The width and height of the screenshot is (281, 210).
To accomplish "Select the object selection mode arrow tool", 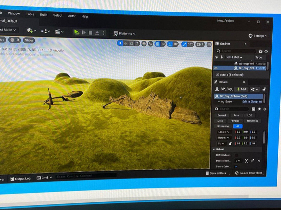I will click(120, 43).
